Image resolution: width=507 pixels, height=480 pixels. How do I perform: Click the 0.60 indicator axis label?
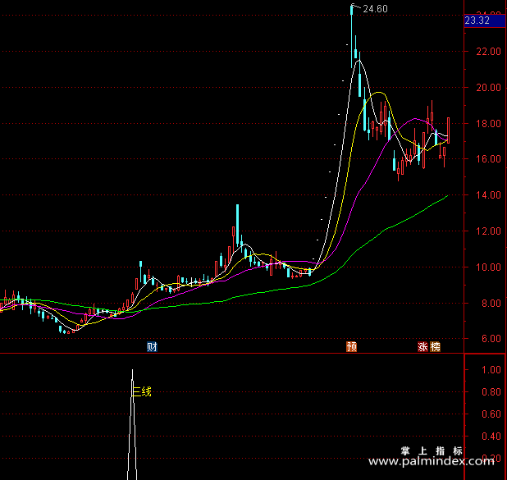491,414
